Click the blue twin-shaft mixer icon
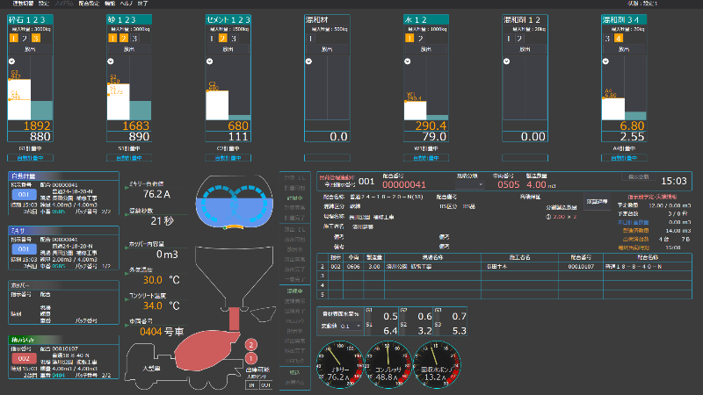 pyautogui.click(x=234, y=202)
